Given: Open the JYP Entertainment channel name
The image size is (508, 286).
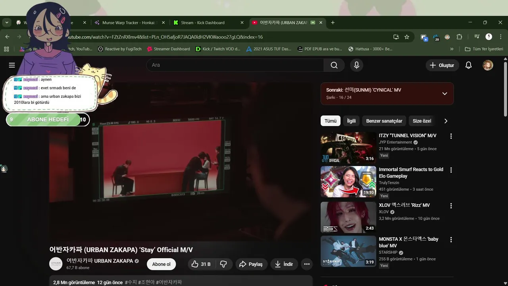Looking at the screenshot, I should pyautogui.click(x=395, y=142).
